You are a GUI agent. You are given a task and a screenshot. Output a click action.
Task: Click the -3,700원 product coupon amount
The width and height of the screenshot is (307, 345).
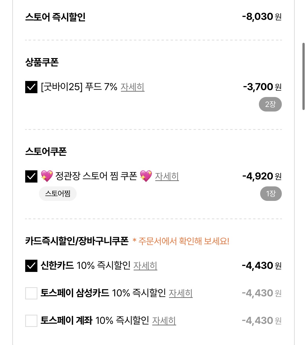[262, 87]
